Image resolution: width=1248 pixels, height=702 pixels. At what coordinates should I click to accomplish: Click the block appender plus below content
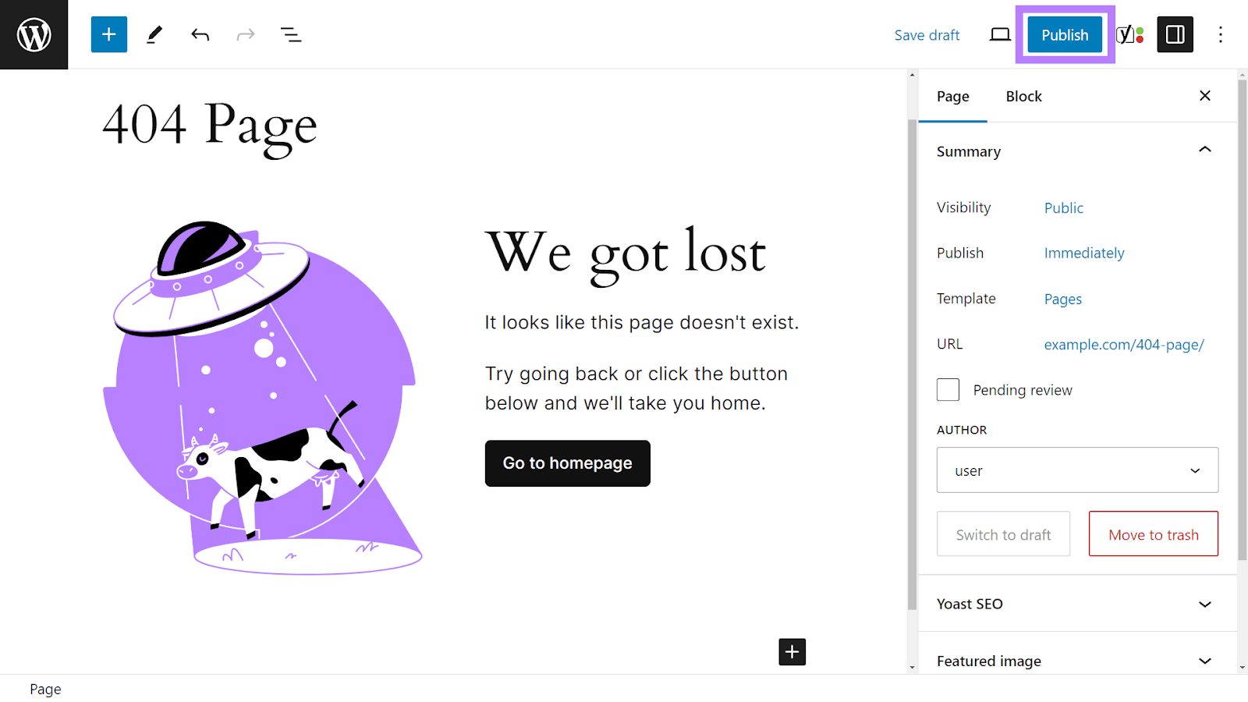tap(792, 652)
